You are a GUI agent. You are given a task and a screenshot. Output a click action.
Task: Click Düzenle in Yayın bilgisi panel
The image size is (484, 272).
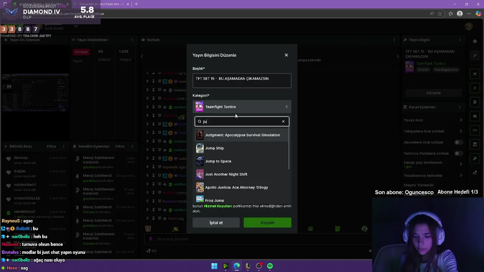point(433,93)
